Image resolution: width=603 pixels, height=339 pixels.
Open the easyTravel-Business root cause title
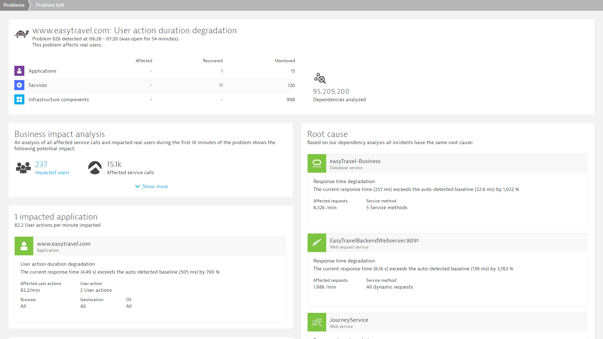click(355, 161)
